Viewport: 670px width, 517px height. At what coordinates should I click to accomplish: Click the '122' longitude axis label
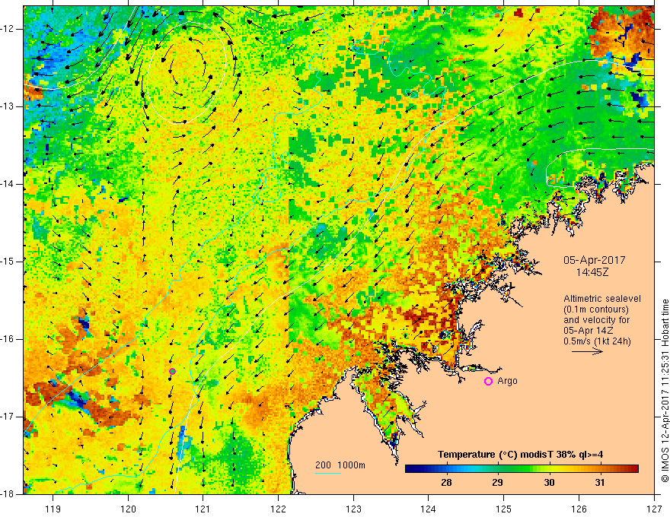click(x=278, y=509)
